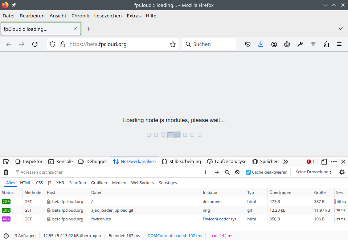The height and width of the screenshot is (240, 348).
Task: Open Keine Drosselung throttling dropdown
Action: (x=314, y=172)
